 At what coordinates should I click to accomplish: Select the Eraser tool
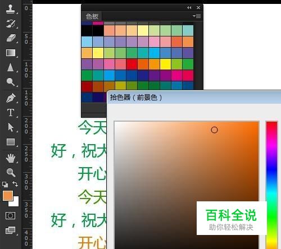coord(11,38)
